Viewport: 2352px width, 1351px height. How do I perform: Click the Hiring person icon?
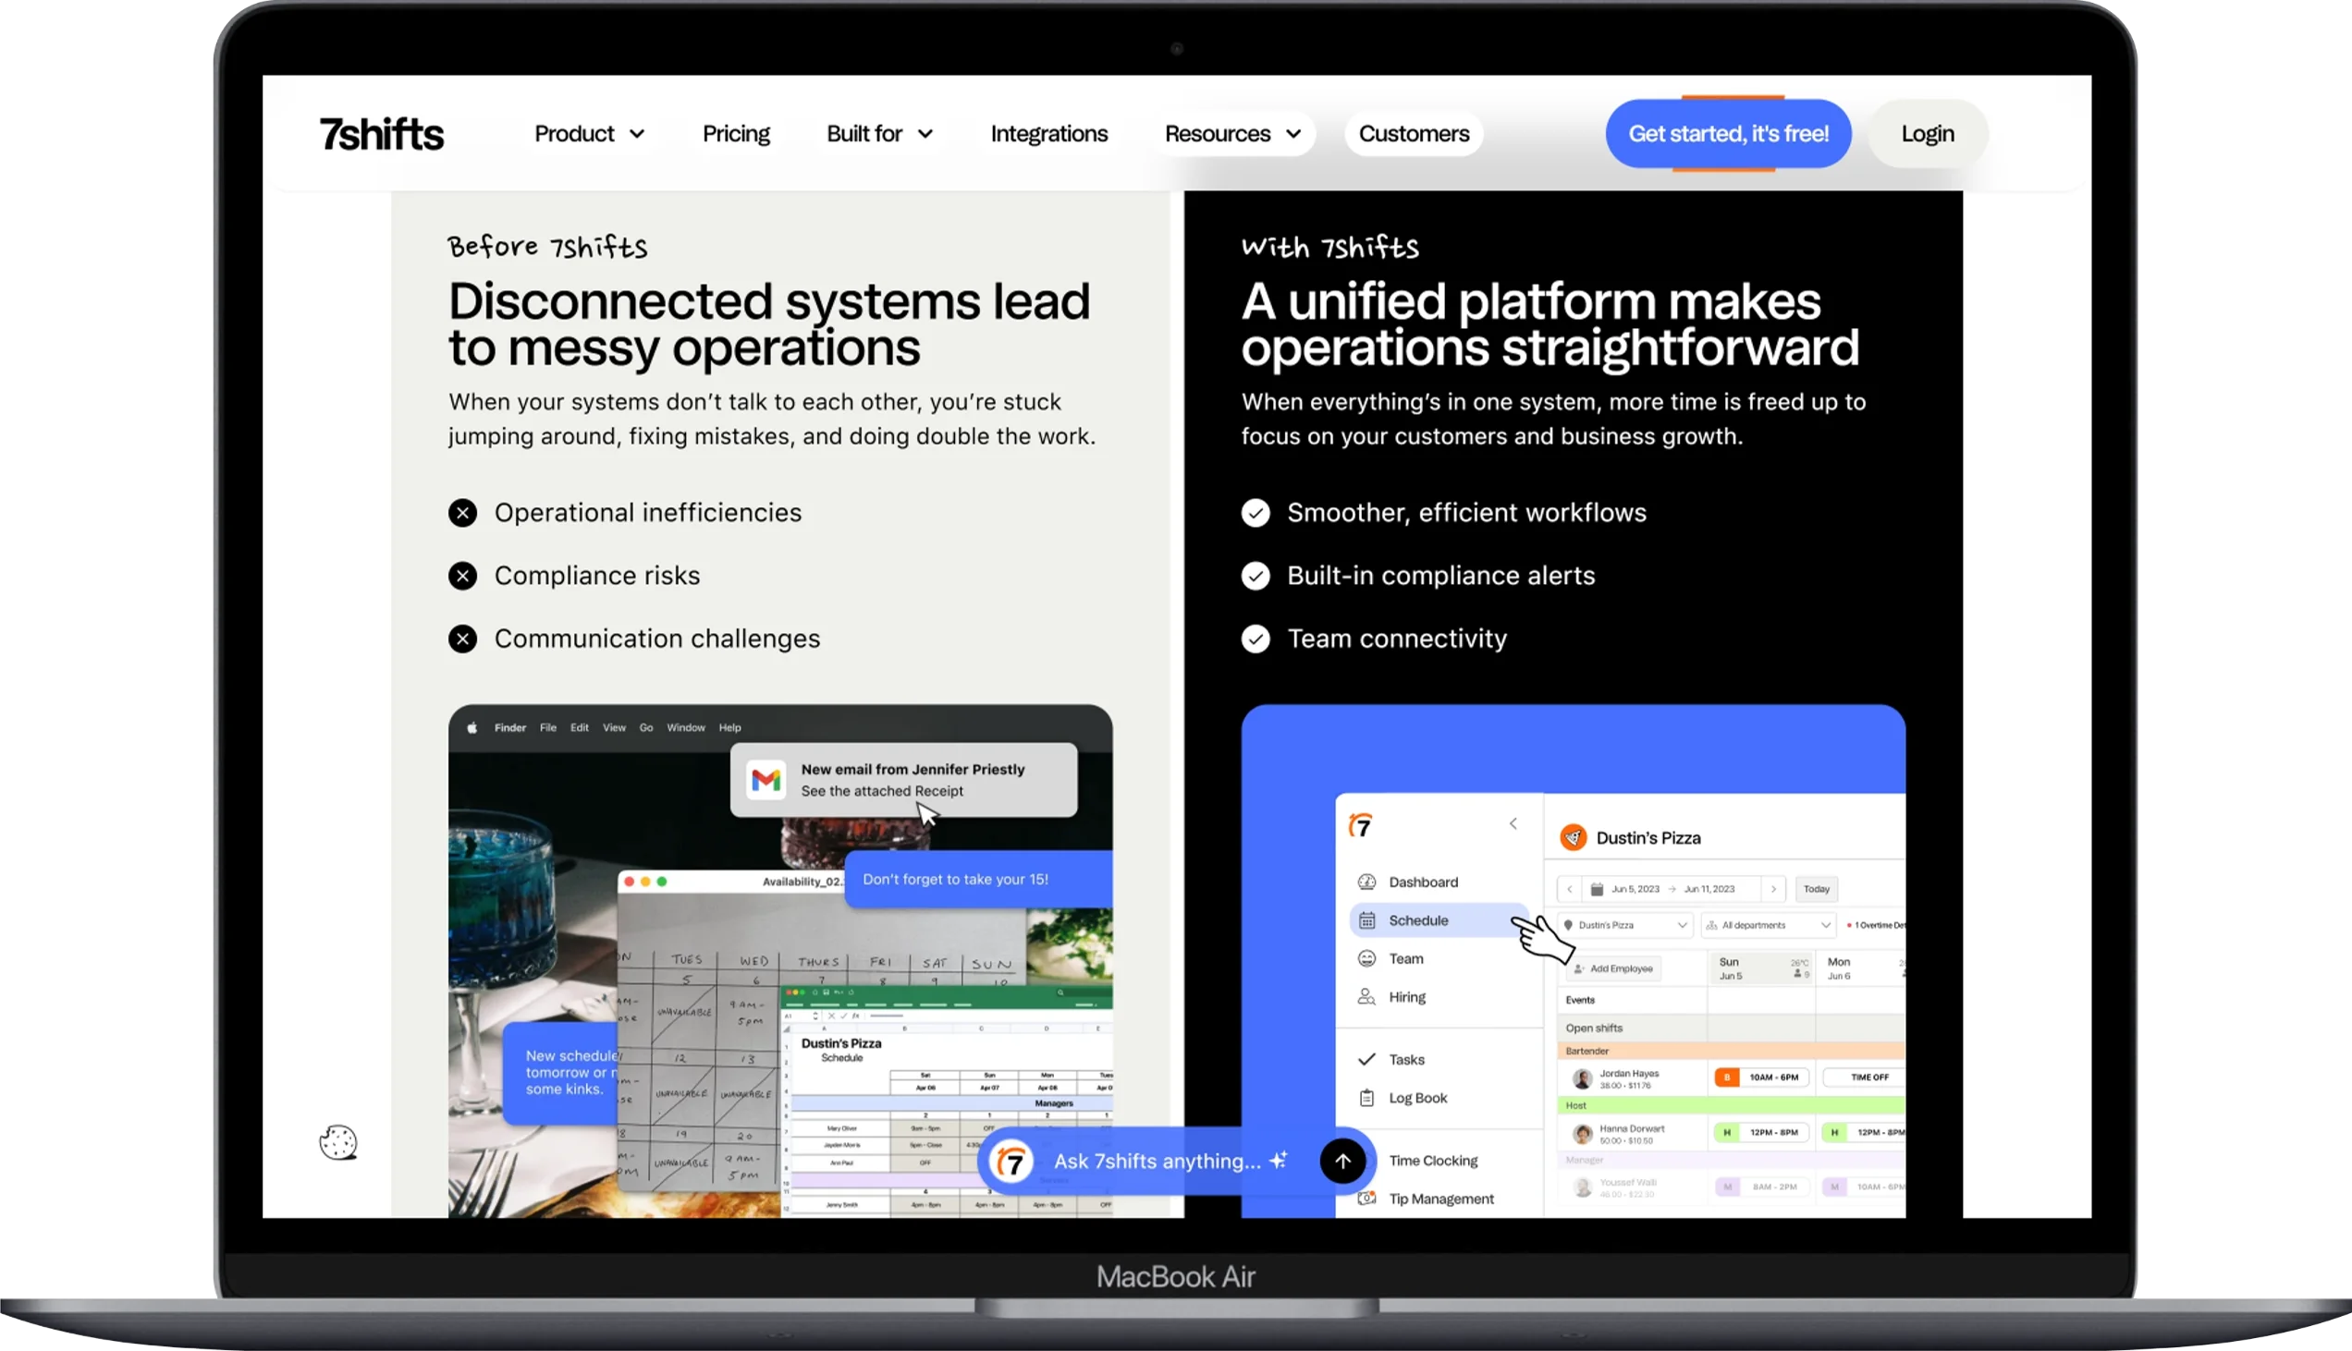pyautogui.click(x=1366, y=996)
